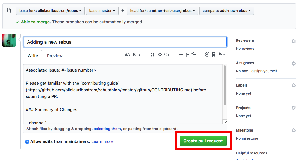Click the text size header icon
The image size is (300, 160).
click(127, 55)
